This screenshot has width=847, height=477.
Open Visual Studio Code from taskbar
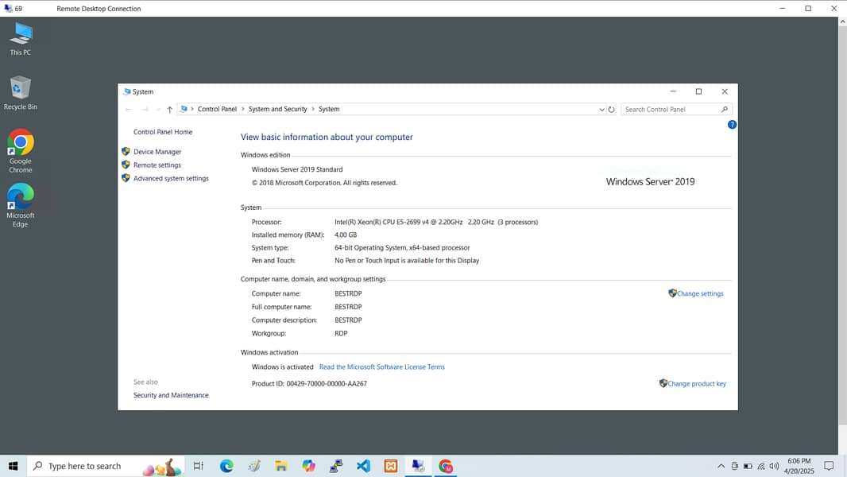tap(364, 466)
